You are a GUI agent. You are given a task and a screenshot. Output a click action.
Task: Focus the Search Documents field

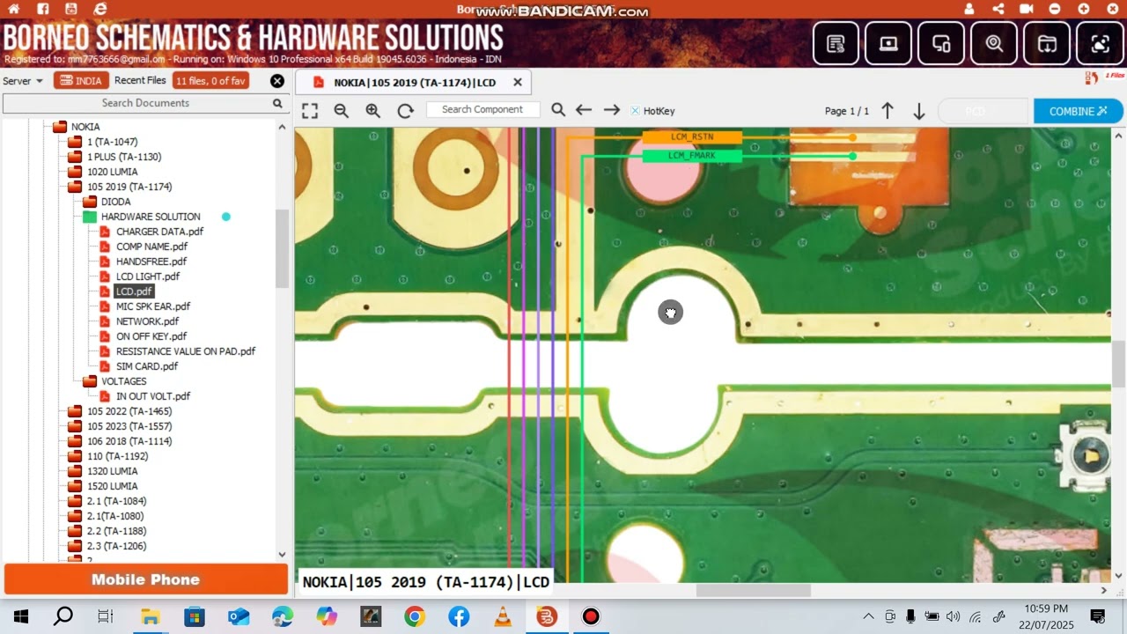[x=145, y=103]
